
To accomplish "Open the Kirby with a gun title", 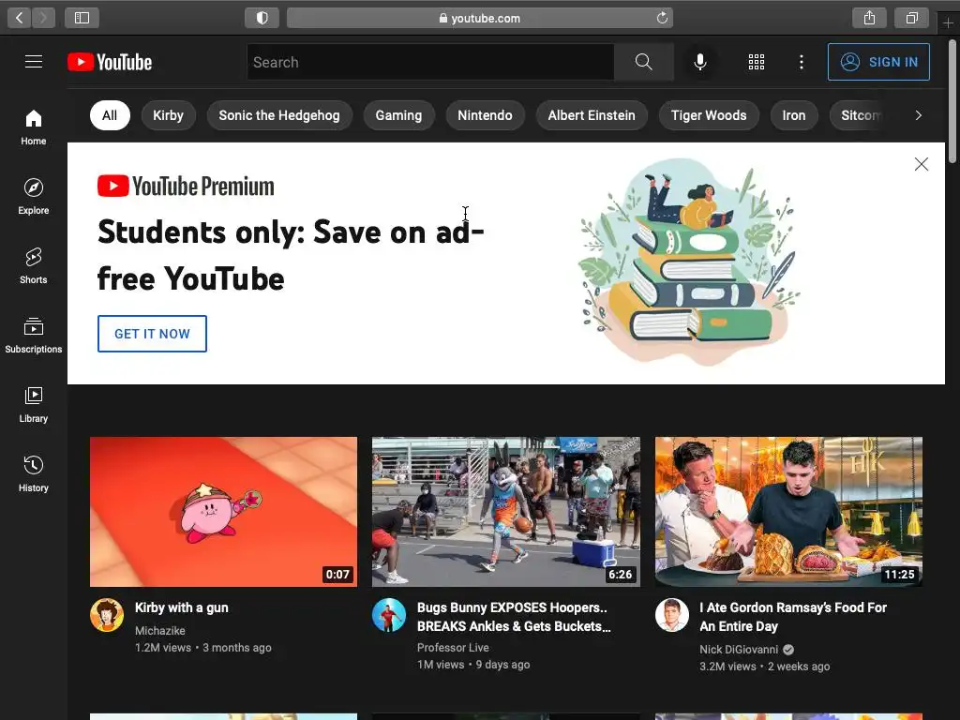I will (x=181, y=607).
